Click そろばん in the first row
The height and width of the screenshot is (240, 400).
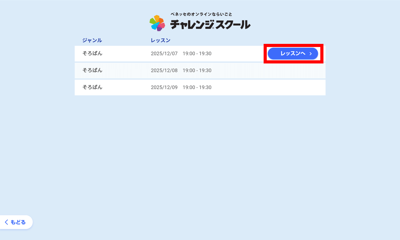click(x=92, y=53)
